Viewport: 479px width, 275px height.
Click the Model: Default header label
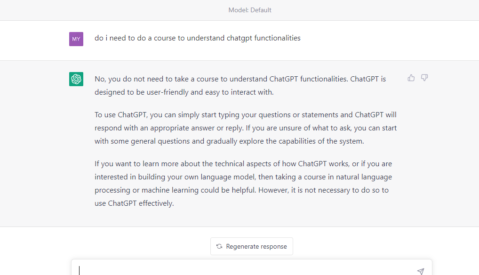click(250, 10)
